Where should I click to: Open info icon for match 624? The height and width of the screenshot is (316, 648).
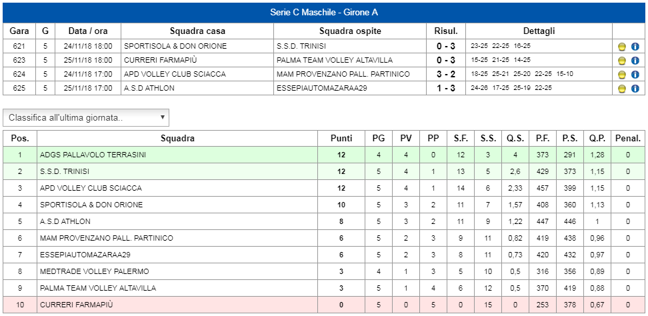[x=635, y=75]
